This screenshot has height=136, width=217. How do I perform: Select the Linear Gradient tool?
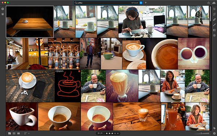(214, 30)
